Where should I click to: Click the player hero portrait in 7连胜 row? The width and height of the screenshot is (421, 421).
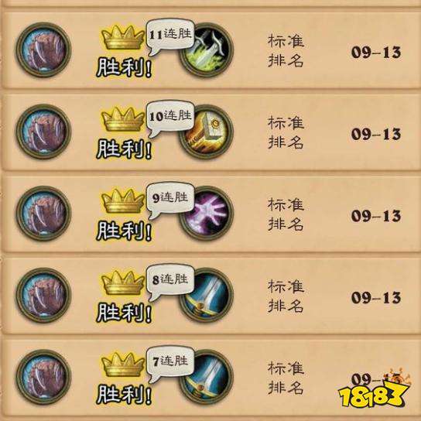(43, 377)
